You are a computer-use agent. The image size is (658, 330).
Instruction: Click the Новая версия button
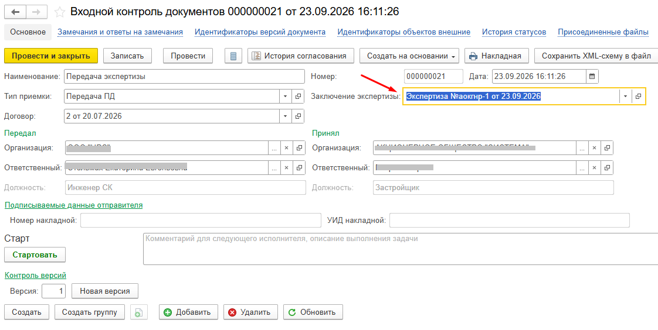105,291
